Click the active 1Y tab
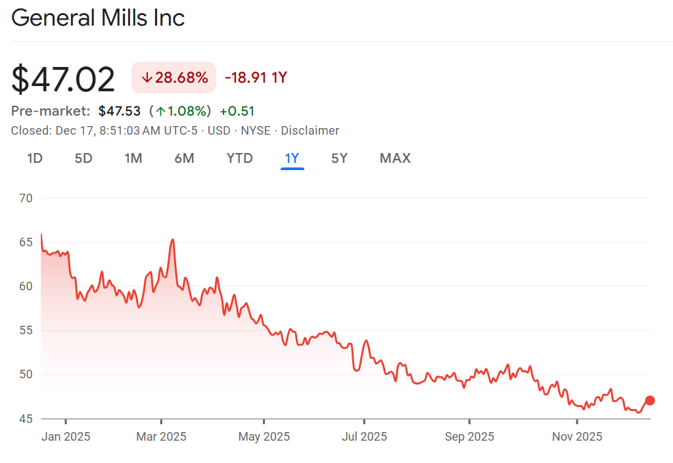Image resolution: width=673 pixels, height=463 pixels. (x=292, y=158)
